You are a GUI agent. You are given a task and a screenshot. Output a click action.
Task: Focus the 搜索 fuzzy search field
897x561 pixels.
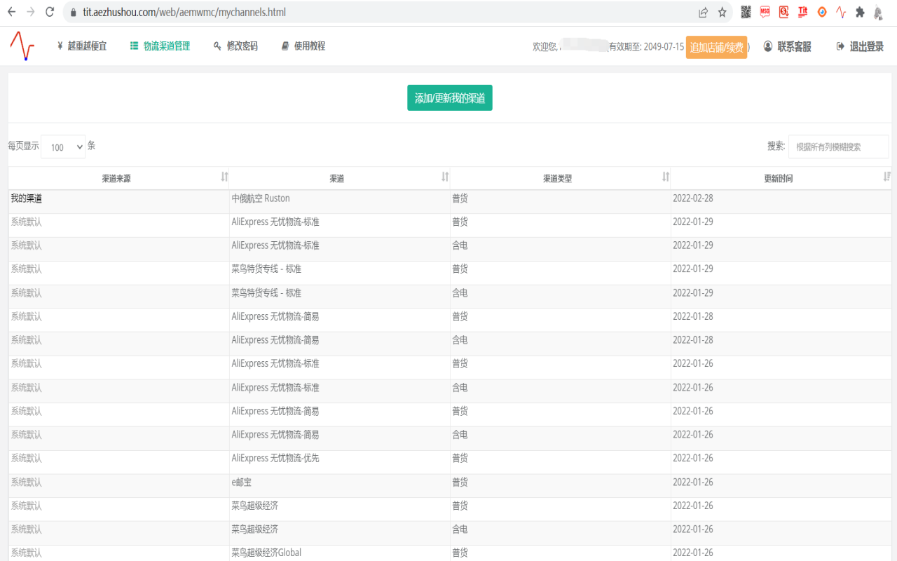coord(838,147)
